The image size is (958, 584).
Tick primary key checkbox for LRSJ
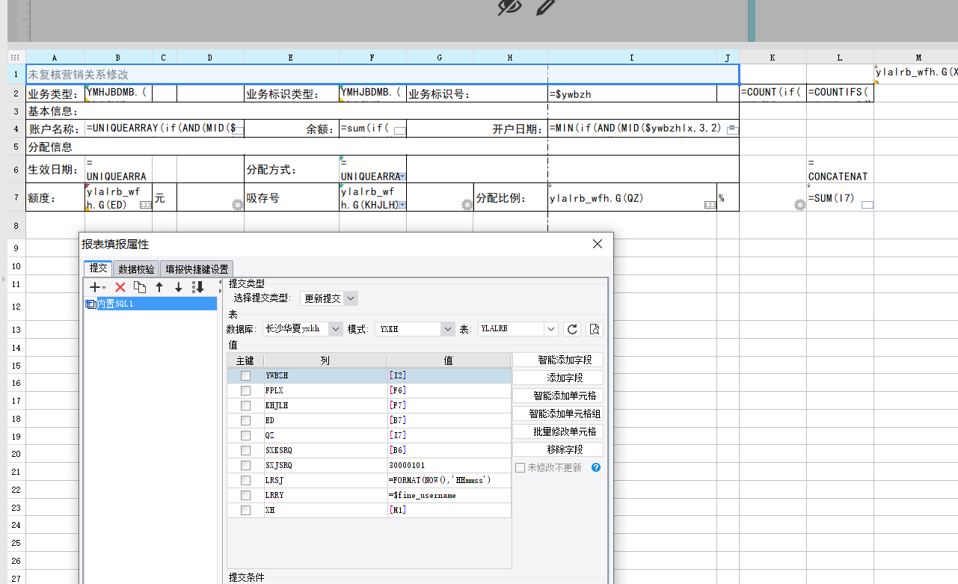point(245,480)
